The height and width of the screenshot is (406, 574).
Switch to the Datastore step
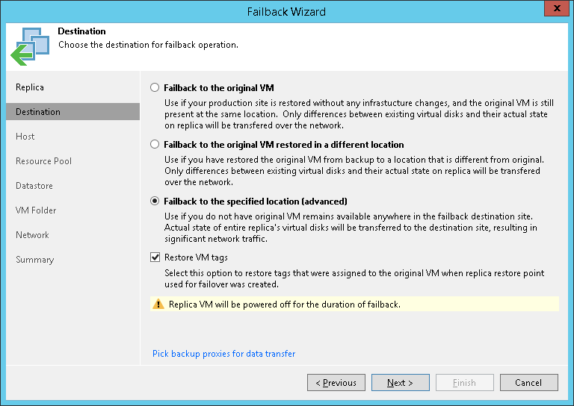click(x=34, y=186)
